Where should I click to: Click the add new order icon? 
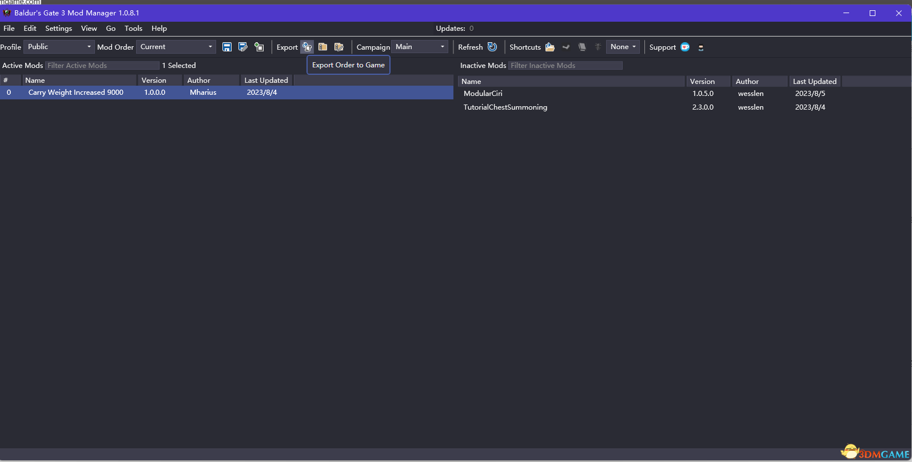pos(259,47)
